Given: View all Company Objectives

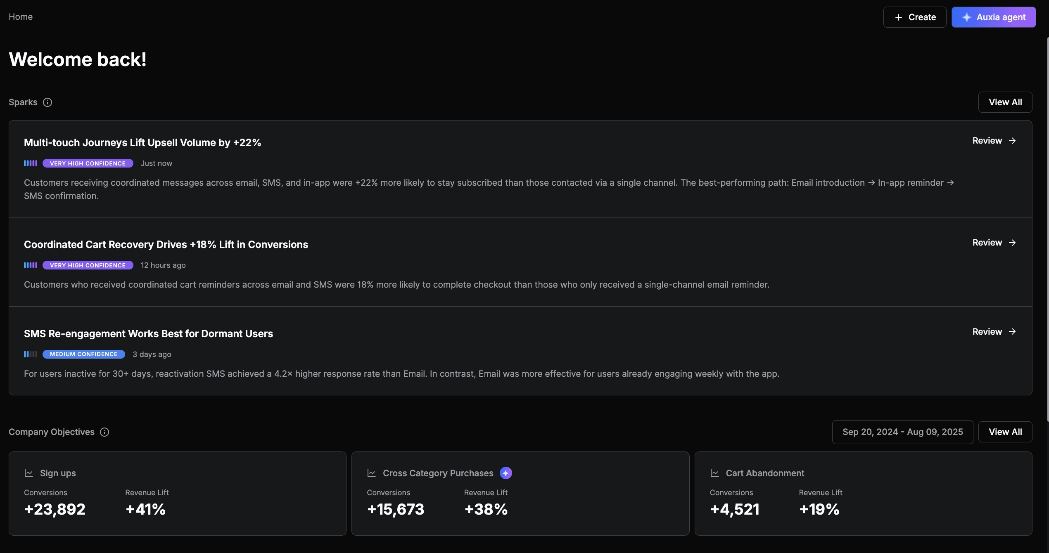Looking at the screenshot, I should click(1005, 432).
